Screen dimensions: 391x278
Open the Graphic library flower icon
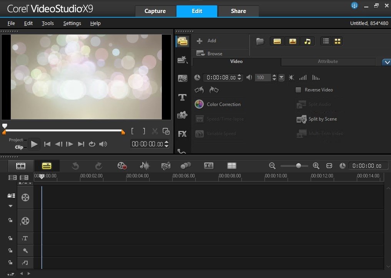(x=182, y=115)
